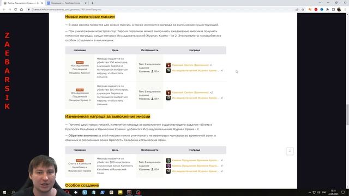Open the yellow notes taskbar app
Viewport: 349px width, 196px height.
pyautogui.click(x=121, y=192)
